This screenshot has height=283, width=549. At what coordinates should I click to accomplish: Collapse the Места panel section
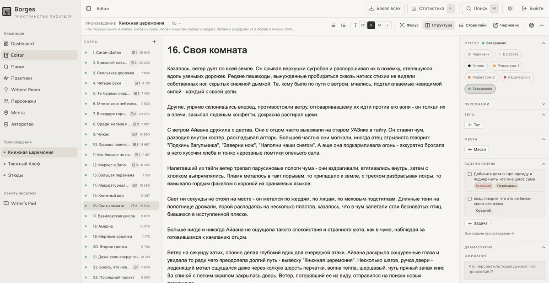tap(544, 139)
